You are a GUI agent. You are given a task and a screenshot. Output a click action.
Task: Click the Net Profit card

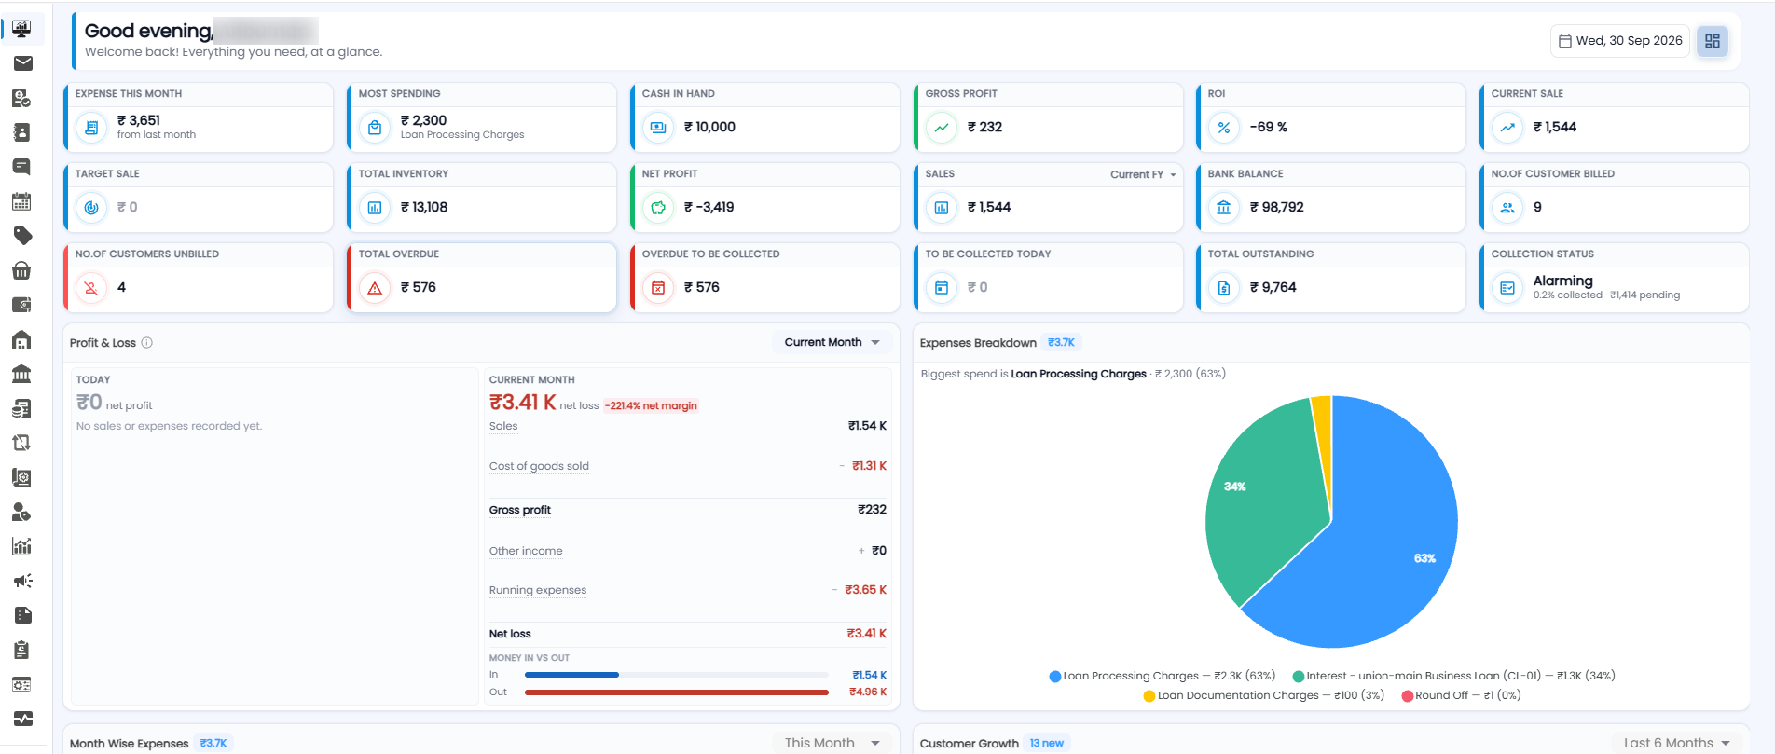click(x=765, y=198)
